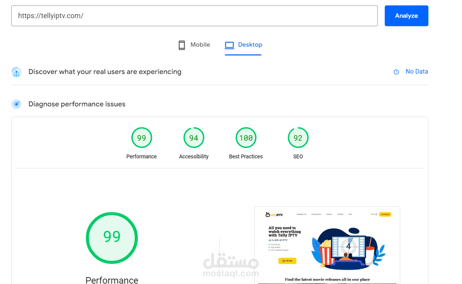Click the Telly IPTV logo in the thumbnail
The width and height of the screenshot is (462, 284).
coord(274,215)
